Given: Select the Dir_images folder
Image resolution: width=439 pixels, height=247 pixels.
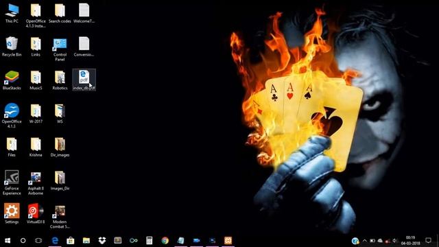Looking at the screenshot, I should pyautogui.click(x=60, y=147).
